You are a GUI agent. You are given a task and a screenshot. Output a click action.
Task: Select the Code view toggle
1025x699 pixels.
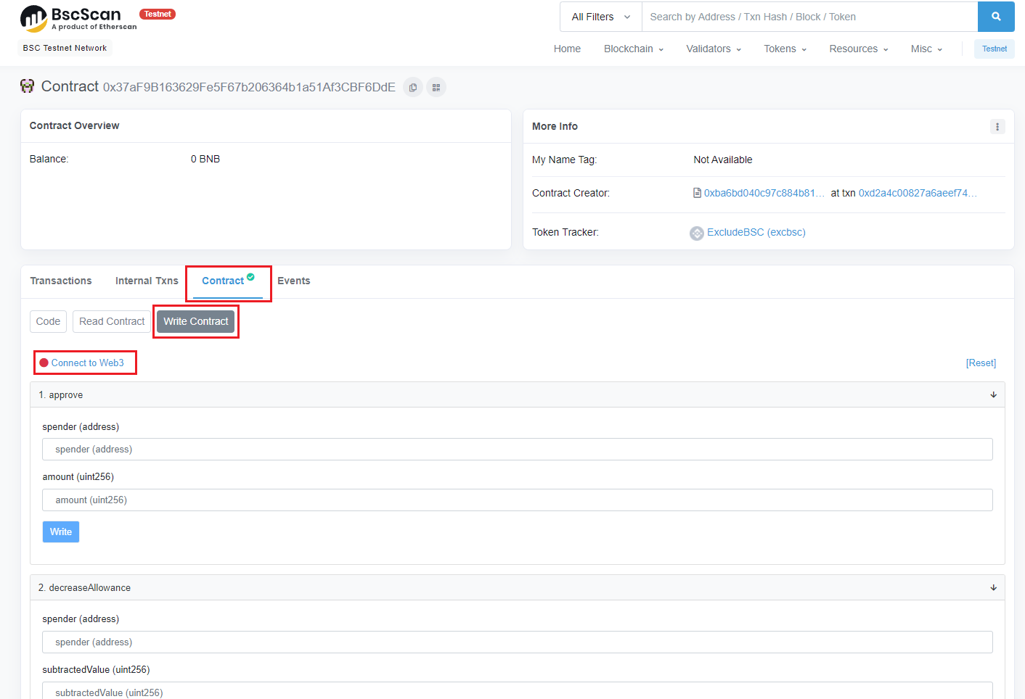pyautogui.click(x=48, y=321)
